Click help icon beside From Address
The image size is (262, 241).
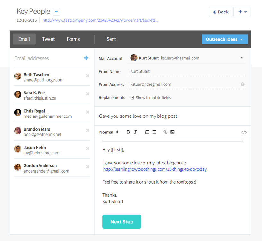pos(242,84)
